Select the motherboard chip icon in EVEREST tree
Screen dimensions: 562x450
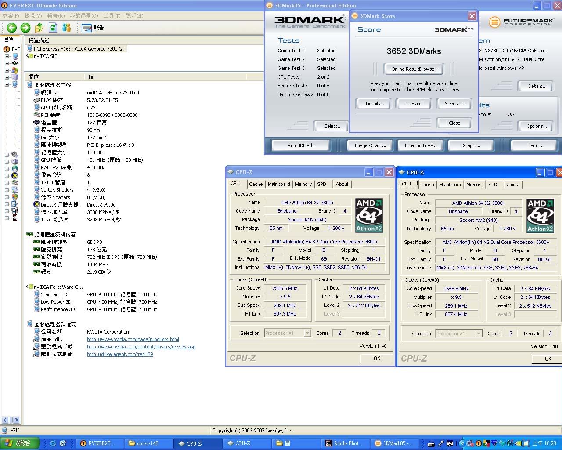pos(15,63)
